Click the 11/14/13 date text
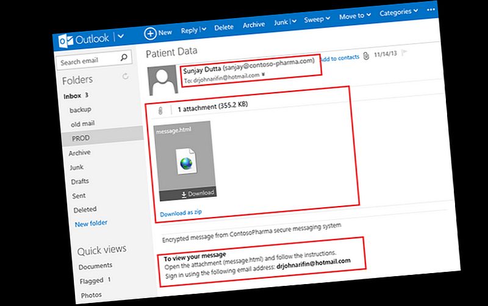 point(386,54)
